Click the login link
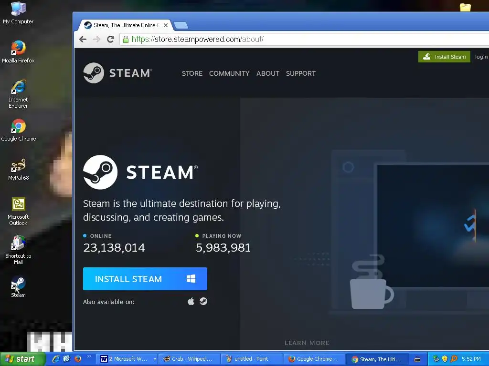 481,57
